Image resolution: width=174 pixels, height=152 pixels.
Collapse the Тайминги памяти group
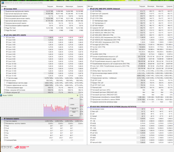(x=2, y=119)
